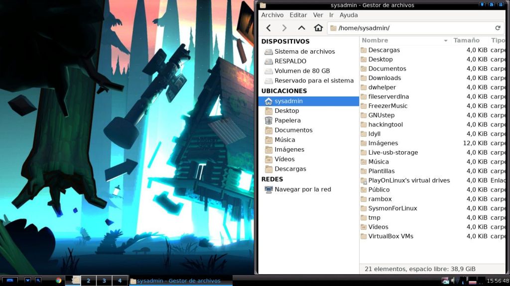This screenshot has height=286, width=510.
Task: Switch to workspace 3 in pager
Action: click(x=104, y=281)
